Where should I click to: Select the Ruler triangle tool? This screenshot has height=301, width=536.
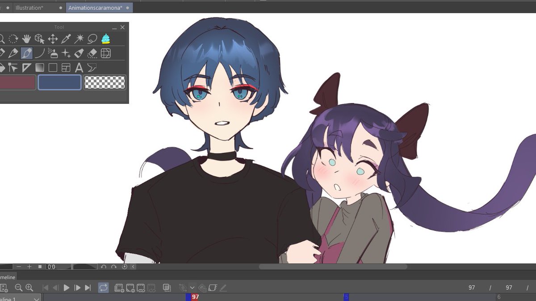(x=26, y=68)
